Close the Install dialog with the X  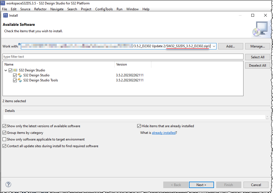point(265,15)
